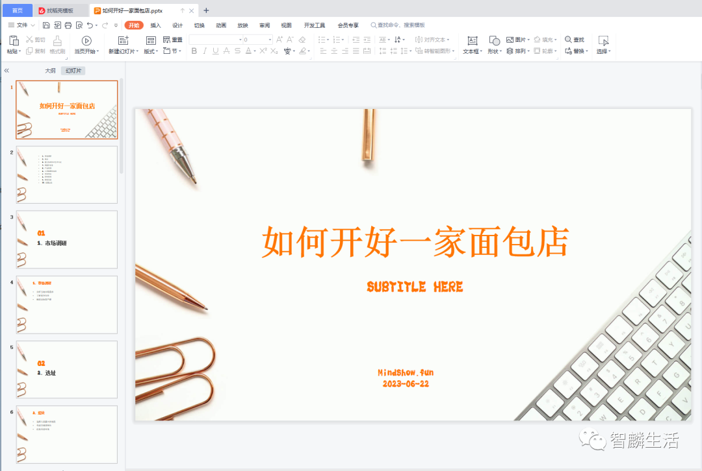Toggle italic text formatting
Image resolution: width=702 pixels, height=471 pixels.
[205, 51]
